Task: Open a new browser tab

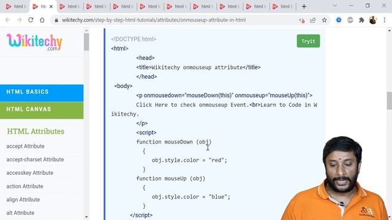Action: point(304,7)
